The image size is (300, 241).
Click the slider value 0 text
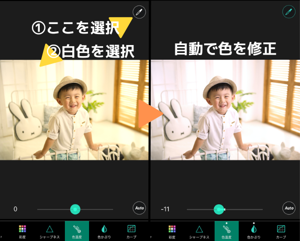point(16,209)
